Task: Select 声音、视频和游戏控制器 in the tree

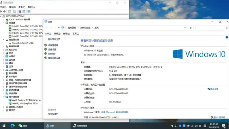Action: 20,80
